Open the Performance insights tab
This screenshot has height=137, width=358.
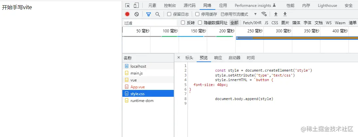255,6
